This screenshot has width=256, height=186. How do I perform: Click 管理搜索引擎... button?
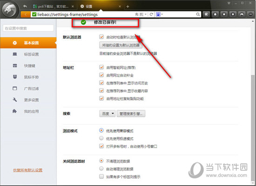[x=131, y=114]
